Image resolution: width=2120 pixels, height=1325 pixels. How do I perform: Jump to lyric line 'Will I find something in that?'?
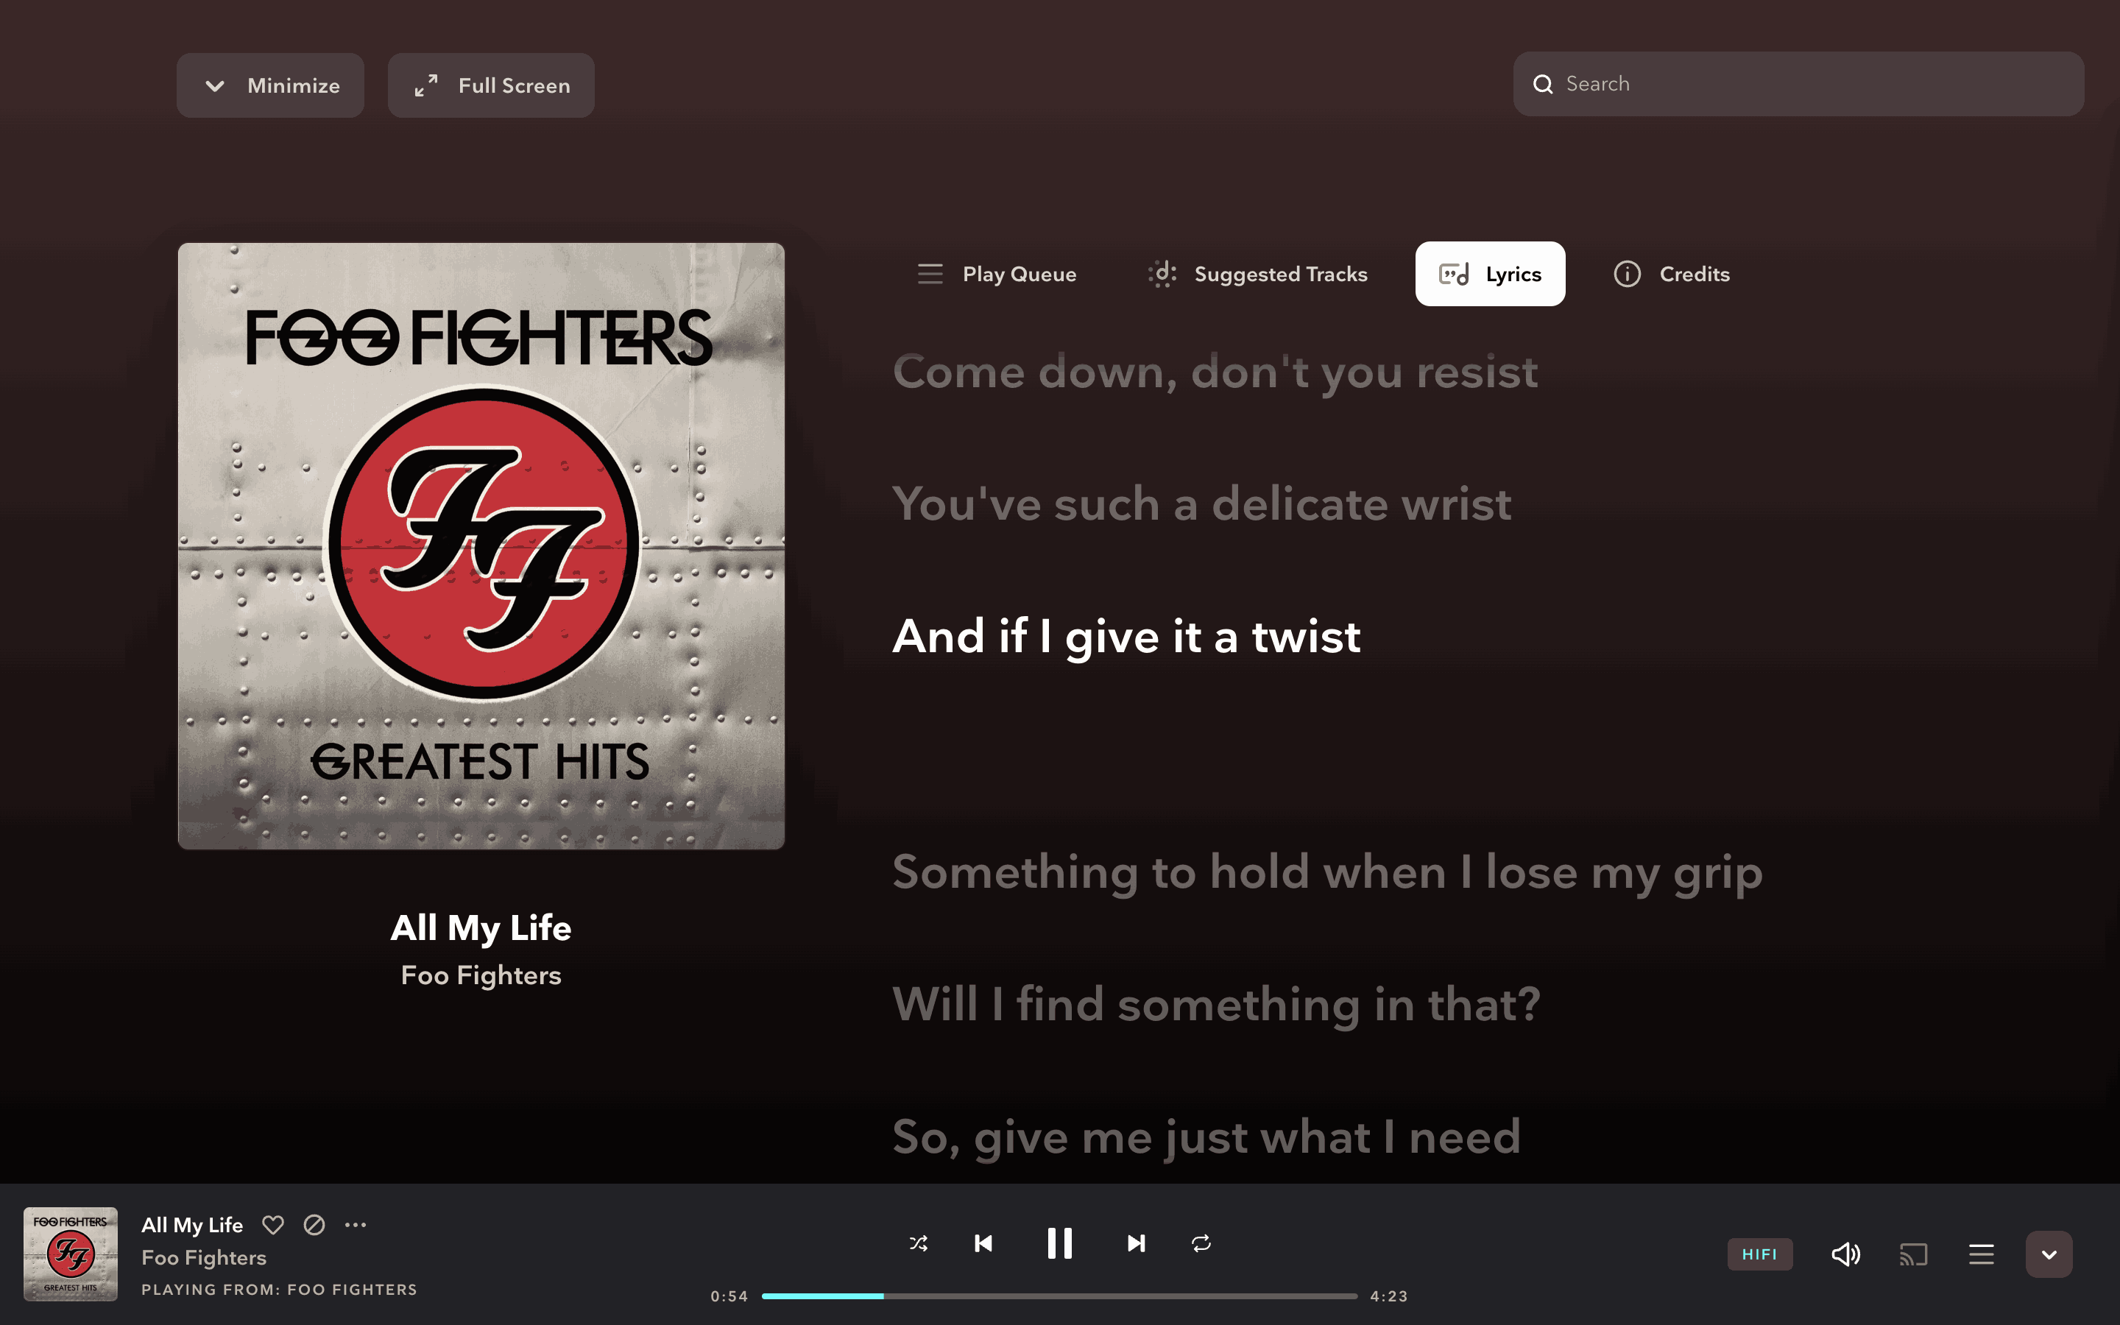[1216, 1004]
